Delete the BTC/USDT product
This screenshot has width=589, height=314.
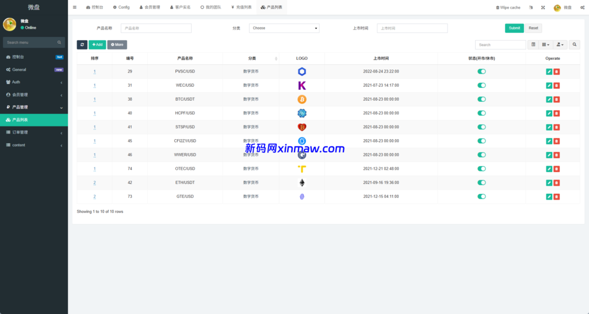click(556, 99)
